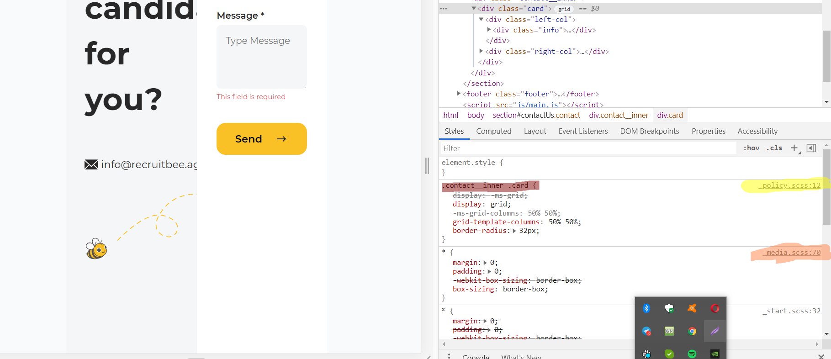831x359 pixels.
Task: Collapse the div class card node
Action: (474, 8)
